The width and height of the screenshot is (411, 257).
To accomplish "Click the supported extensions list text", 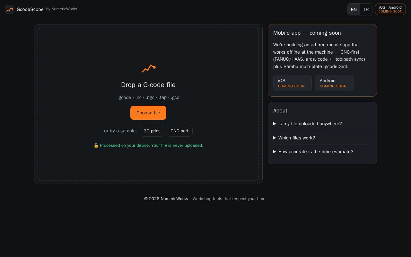I will 148,97.
